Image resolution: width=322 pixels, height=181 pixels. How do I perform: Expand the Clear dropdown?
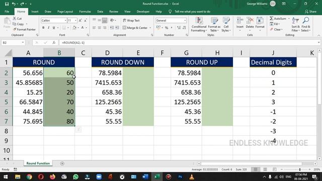click(x=282, y=30)
